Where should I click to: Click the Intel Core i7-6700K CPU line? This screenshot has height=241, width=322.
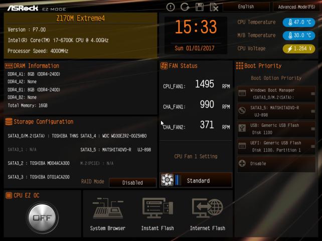click(58, 40)
